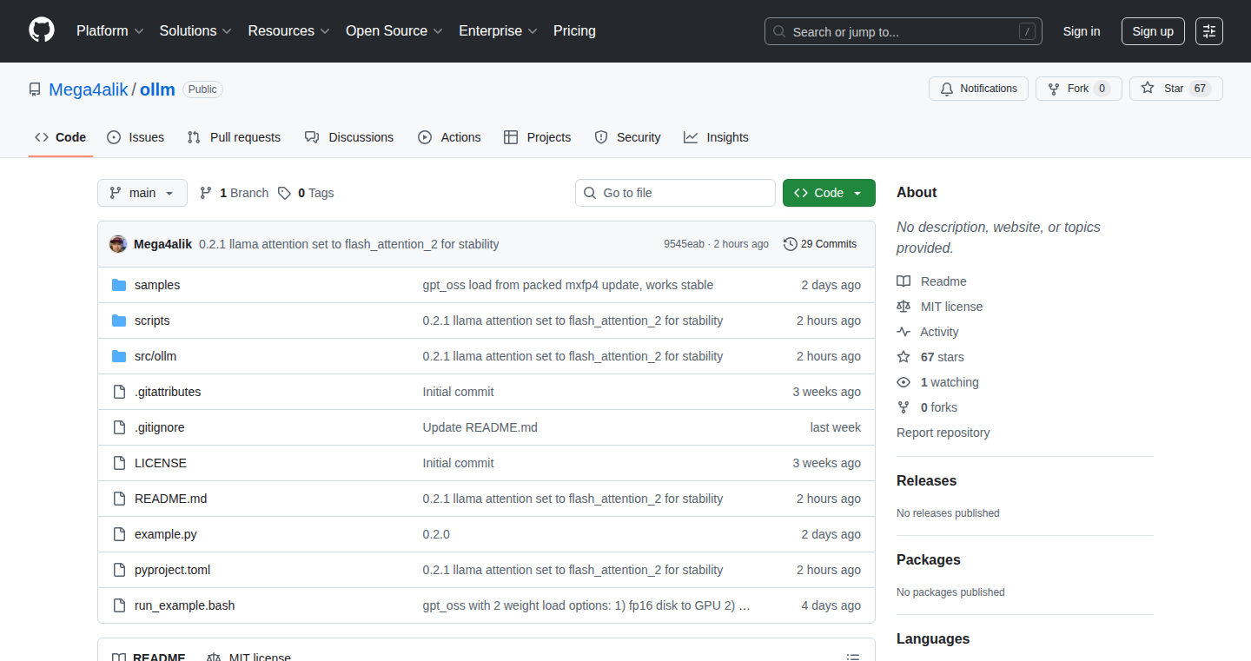Click Report repository link
Screen dimensions: 1251x661
click(x=943, y=433)
